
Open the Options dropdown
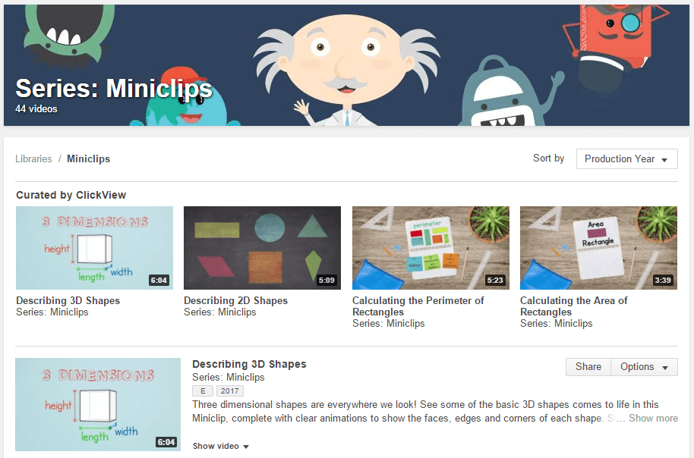point(643,367)
